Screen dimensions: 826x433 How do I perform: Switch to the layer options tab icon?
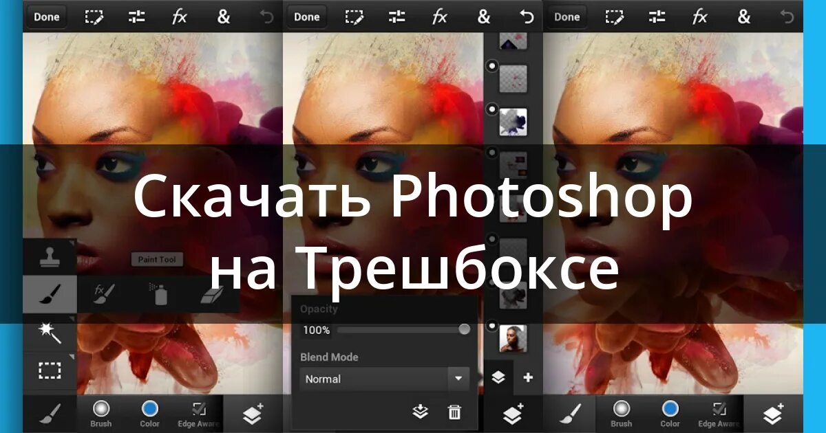[x=498, y=377]
